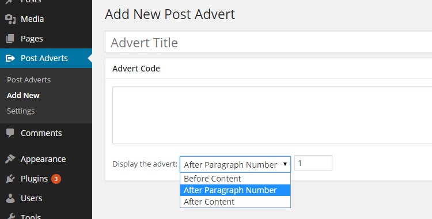432x219 pixels.
Task: Select the Add New submenu item
Action: (x=23, y=95)
